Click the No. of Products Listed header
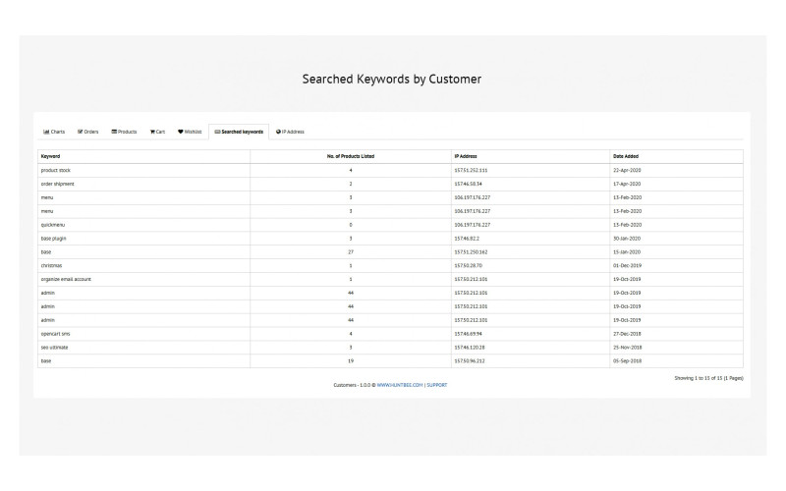786x491 pixels. 350,156
